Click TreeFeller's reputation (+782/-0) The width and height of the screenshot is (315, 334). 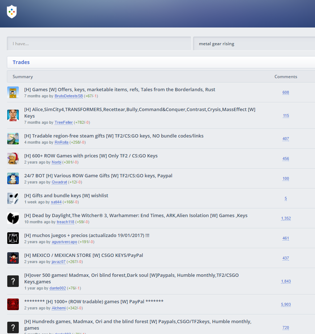point(82,122)
